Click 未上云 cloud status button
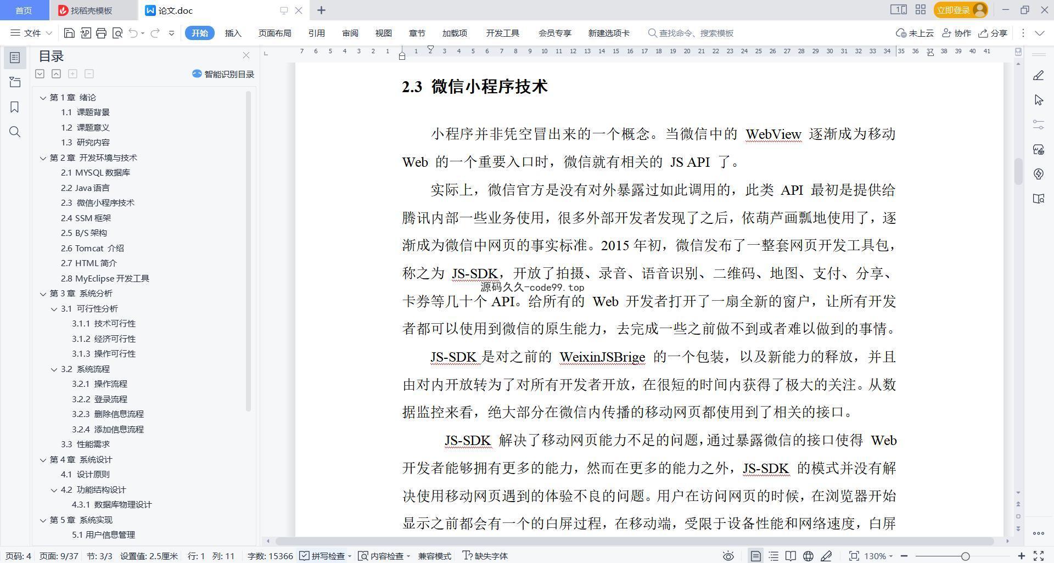 (x=915, y=33)
